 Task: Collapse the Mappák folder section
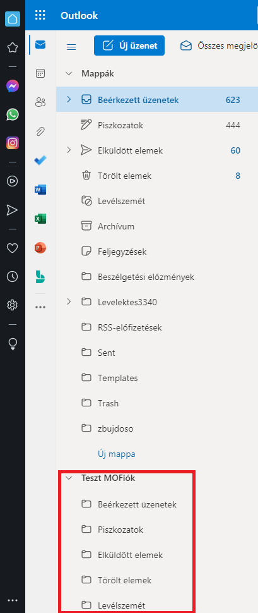point(69,73)
